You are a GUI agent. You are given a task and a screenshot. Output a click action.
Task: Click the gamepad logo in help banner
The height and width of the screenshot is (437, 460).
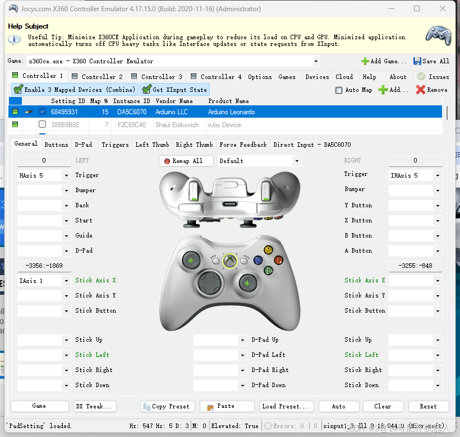439,35
